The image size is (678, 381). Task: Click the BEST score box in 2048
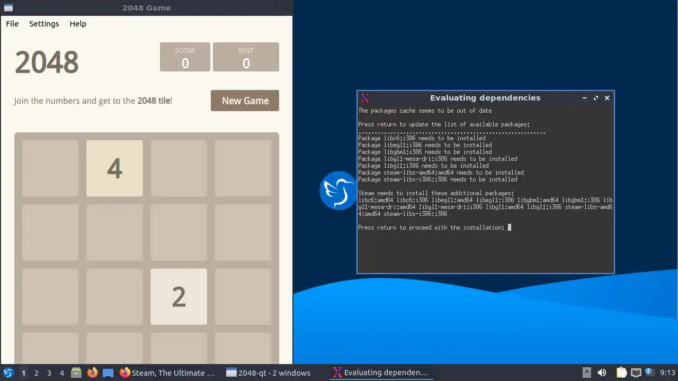(246, 57)
